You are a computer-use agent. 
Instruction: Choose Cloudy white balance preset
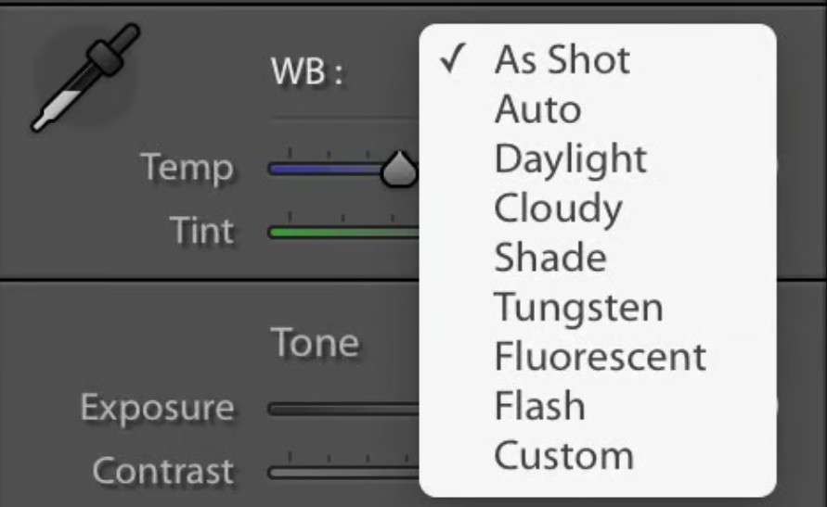point(557,209)
